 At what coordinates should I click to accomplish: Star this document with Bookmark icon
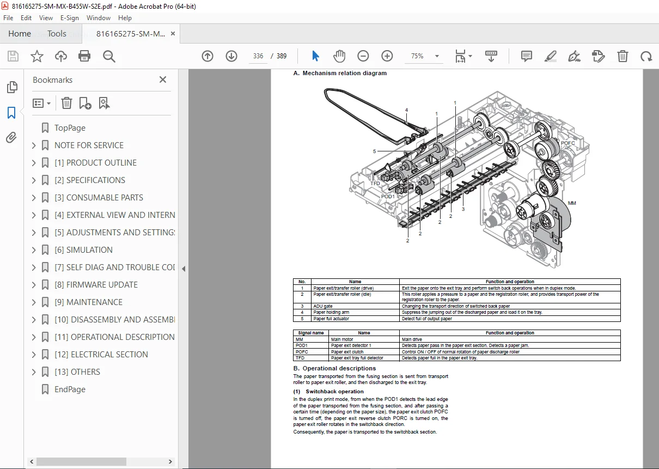point(36,56)
